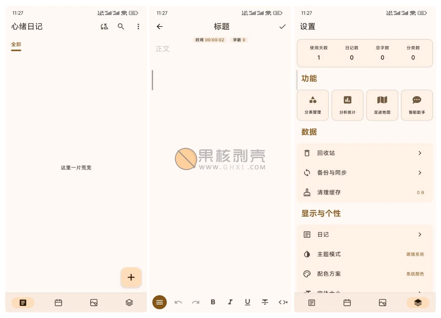Open 分类管理 (category management)
Viewport: 441px width, 318px height.
click(x=313, y=105)
